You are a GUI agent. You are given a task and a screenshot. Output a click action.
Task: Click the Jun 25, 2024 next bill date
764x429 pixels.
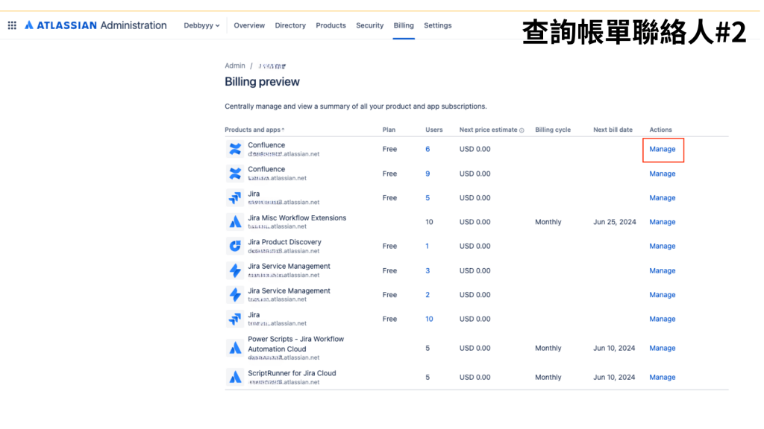point(615,222)
